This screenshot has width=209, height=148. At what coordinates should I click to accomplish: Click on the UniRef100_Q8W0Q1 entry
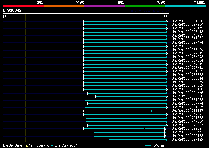(x=187, y=71)
